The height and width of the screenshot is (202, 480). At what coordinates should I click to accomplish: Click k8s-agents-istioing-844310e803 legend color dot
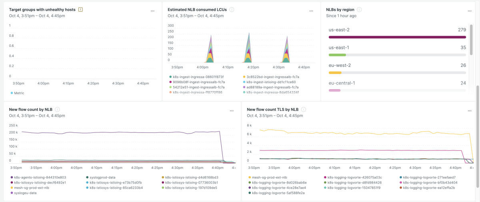coord(11,177)
